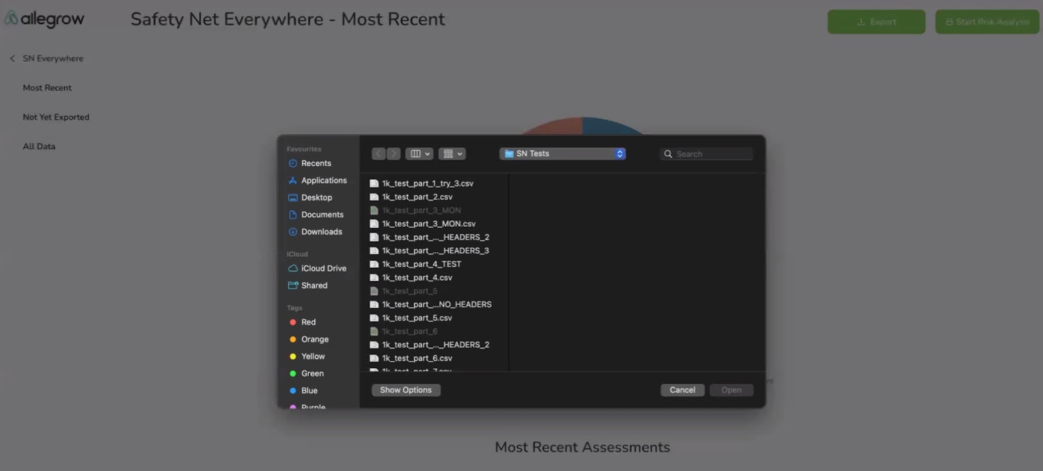Go back with the left chevron button
The image size is (1043, 471).
pos(379,154)
